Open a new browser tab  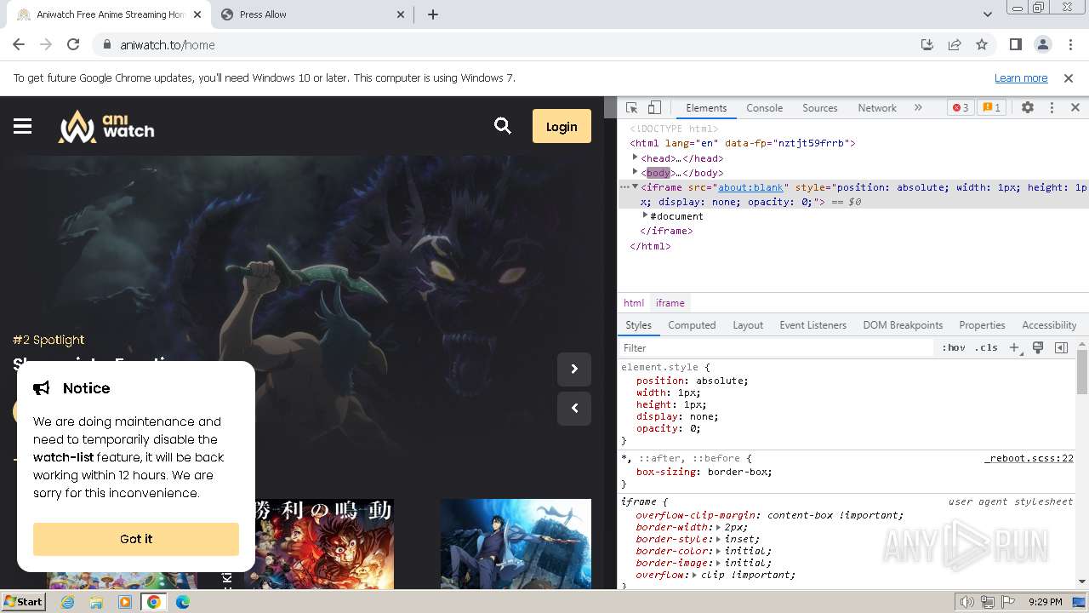coord(433,14)
